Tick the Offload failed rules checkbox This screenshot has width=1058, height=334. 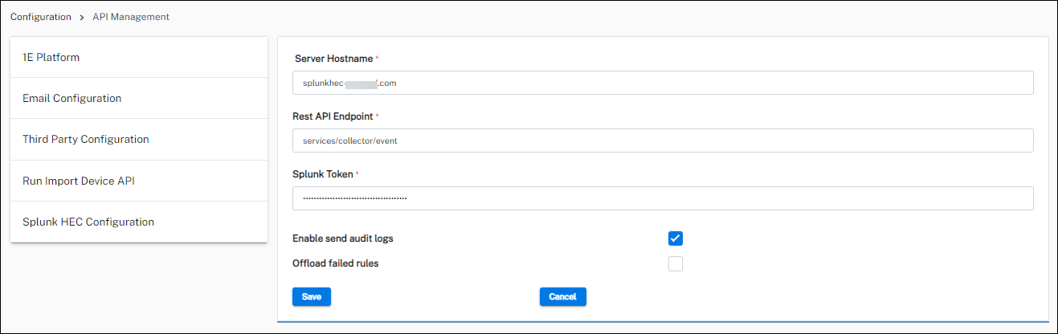[x=676, y=263]
